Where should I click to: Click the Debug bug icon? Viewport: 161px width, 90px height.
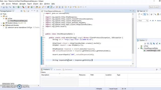tap(14, 7)
